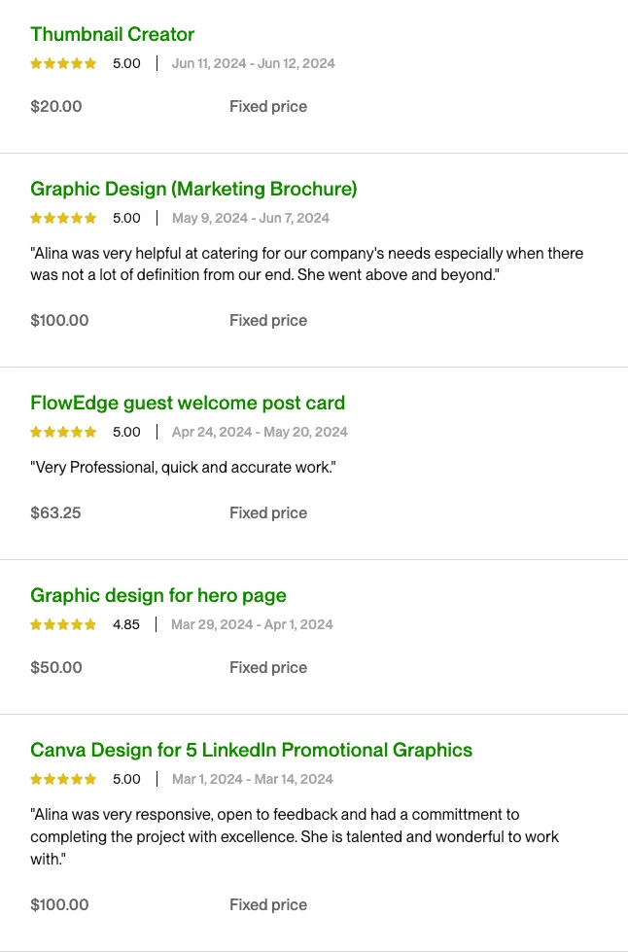The image size is (628, 952).
Task: Click the "Very Professional, quick and accurate work" review
Action: (x=183, y=468)
